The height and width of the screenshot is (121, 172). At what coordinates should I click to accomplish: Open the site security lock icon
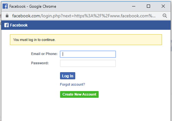7,15
